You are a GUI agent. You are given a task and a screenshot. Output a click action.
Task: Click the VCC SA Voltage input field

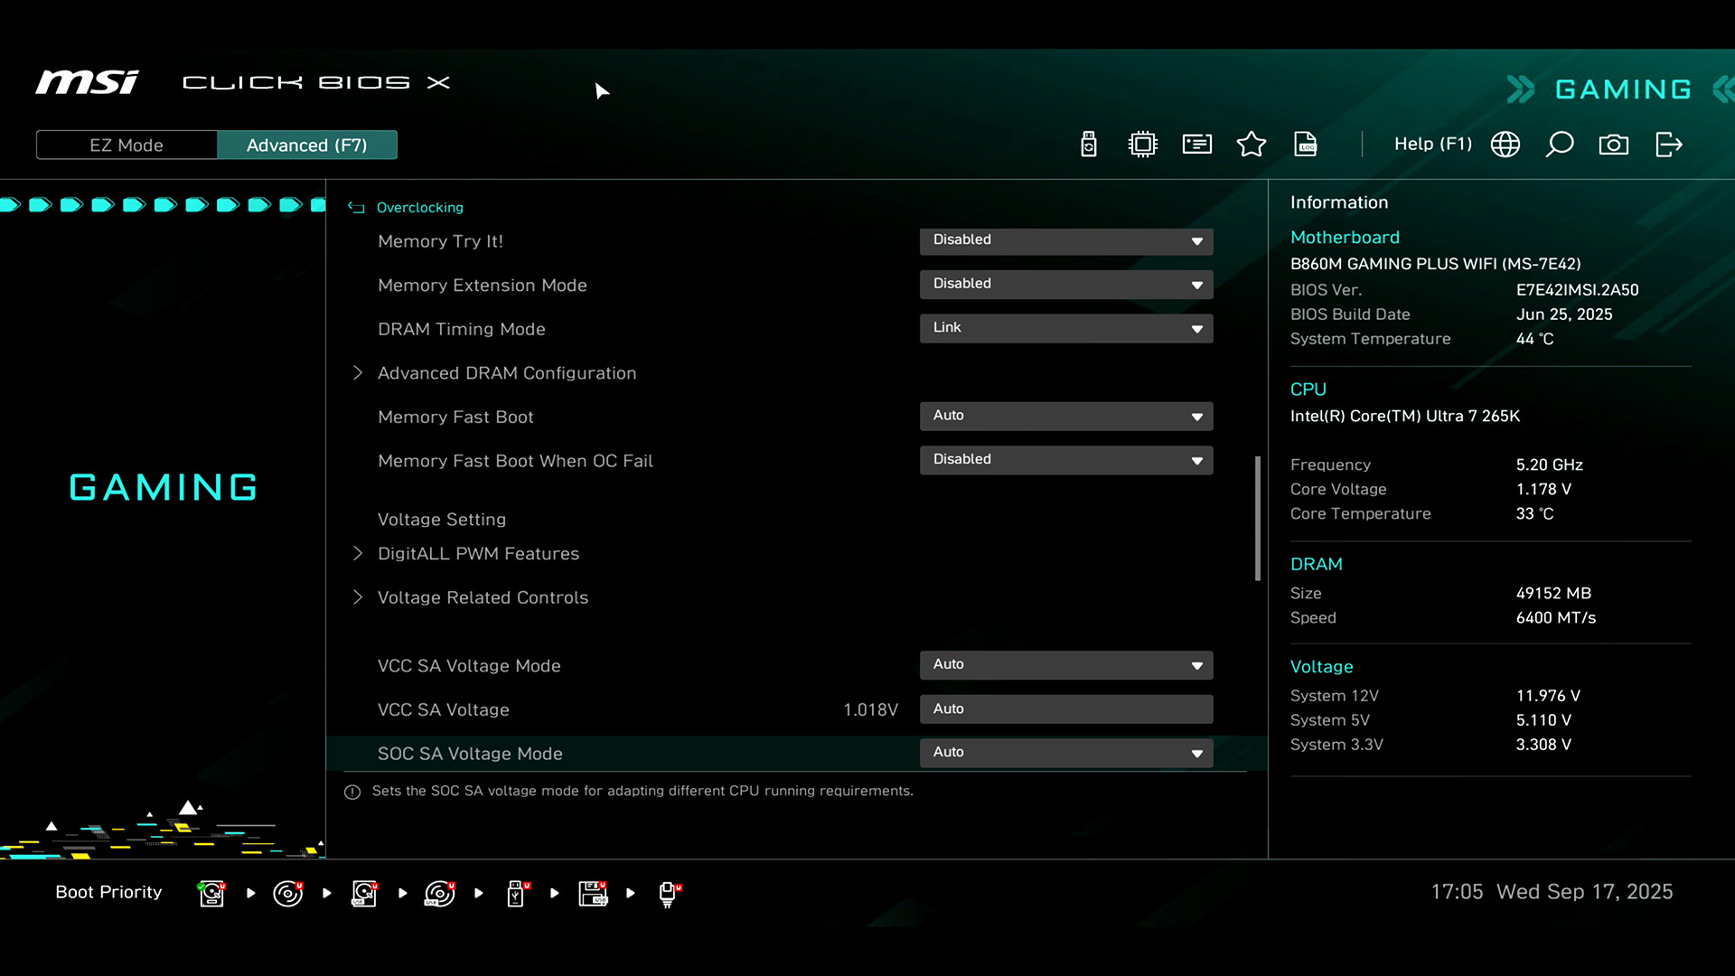[x=1065, y=709]
